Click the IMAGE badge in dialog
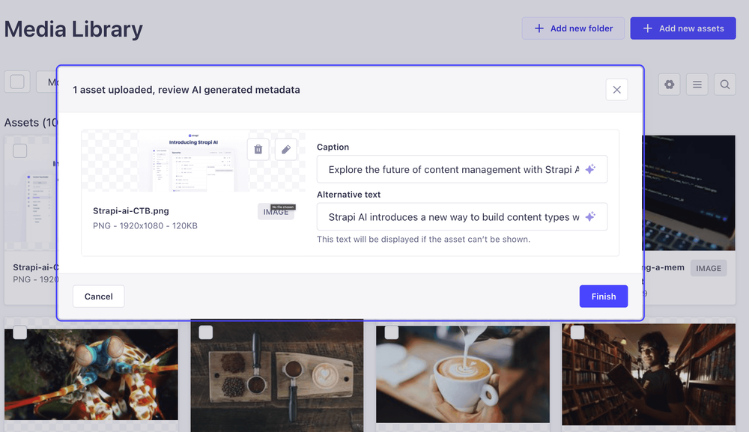The width and height of the screenshot is (749, 432). 276,211
